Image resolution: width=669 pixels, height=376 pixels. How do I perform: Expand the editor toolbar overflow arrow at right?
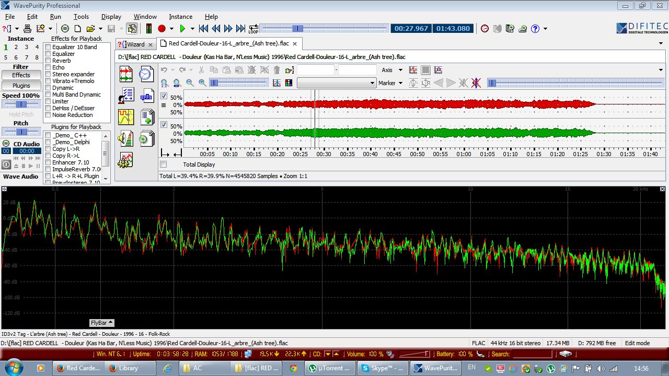661,70
